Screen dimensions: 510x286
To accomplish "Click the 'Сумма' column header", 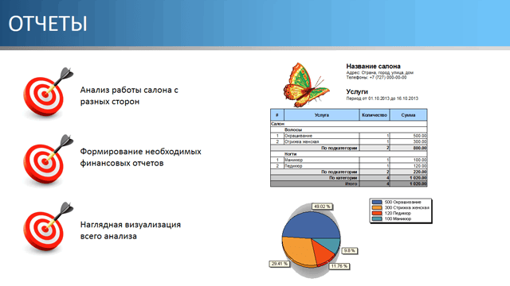I will [408, 114].
